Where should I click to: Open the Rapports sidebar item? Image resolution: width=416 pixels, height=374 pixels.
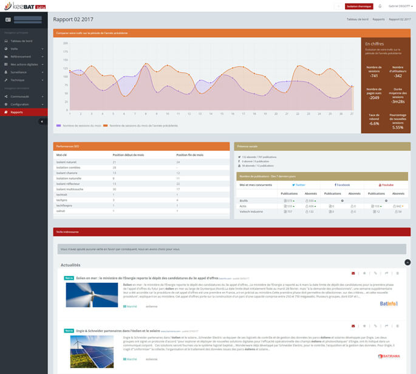(24, 112)
